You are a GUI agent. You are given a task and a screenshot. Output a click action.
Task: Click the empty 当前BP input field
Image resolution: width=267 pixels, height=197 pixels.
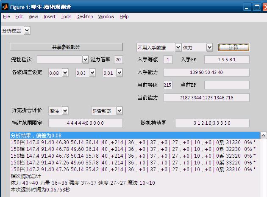[227, 85]
